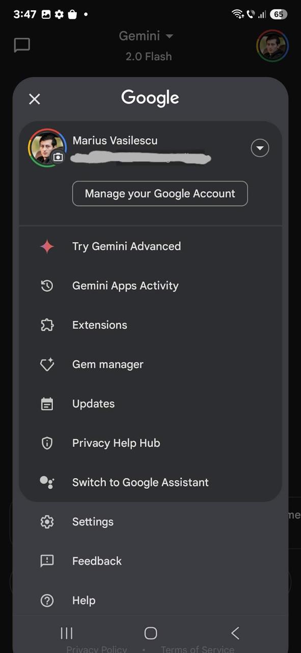The height and width of the screenshot is (653, 301).
Task: Tap the Feedback speech bubble icon
Action: pyautogui.click(x=47, y=561)
